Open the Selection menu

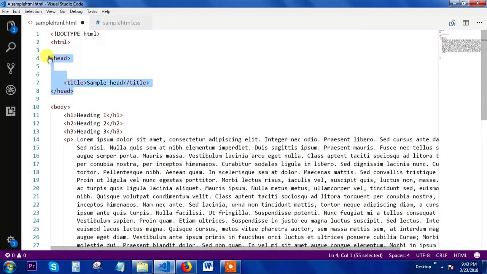[x=33, y=11]
